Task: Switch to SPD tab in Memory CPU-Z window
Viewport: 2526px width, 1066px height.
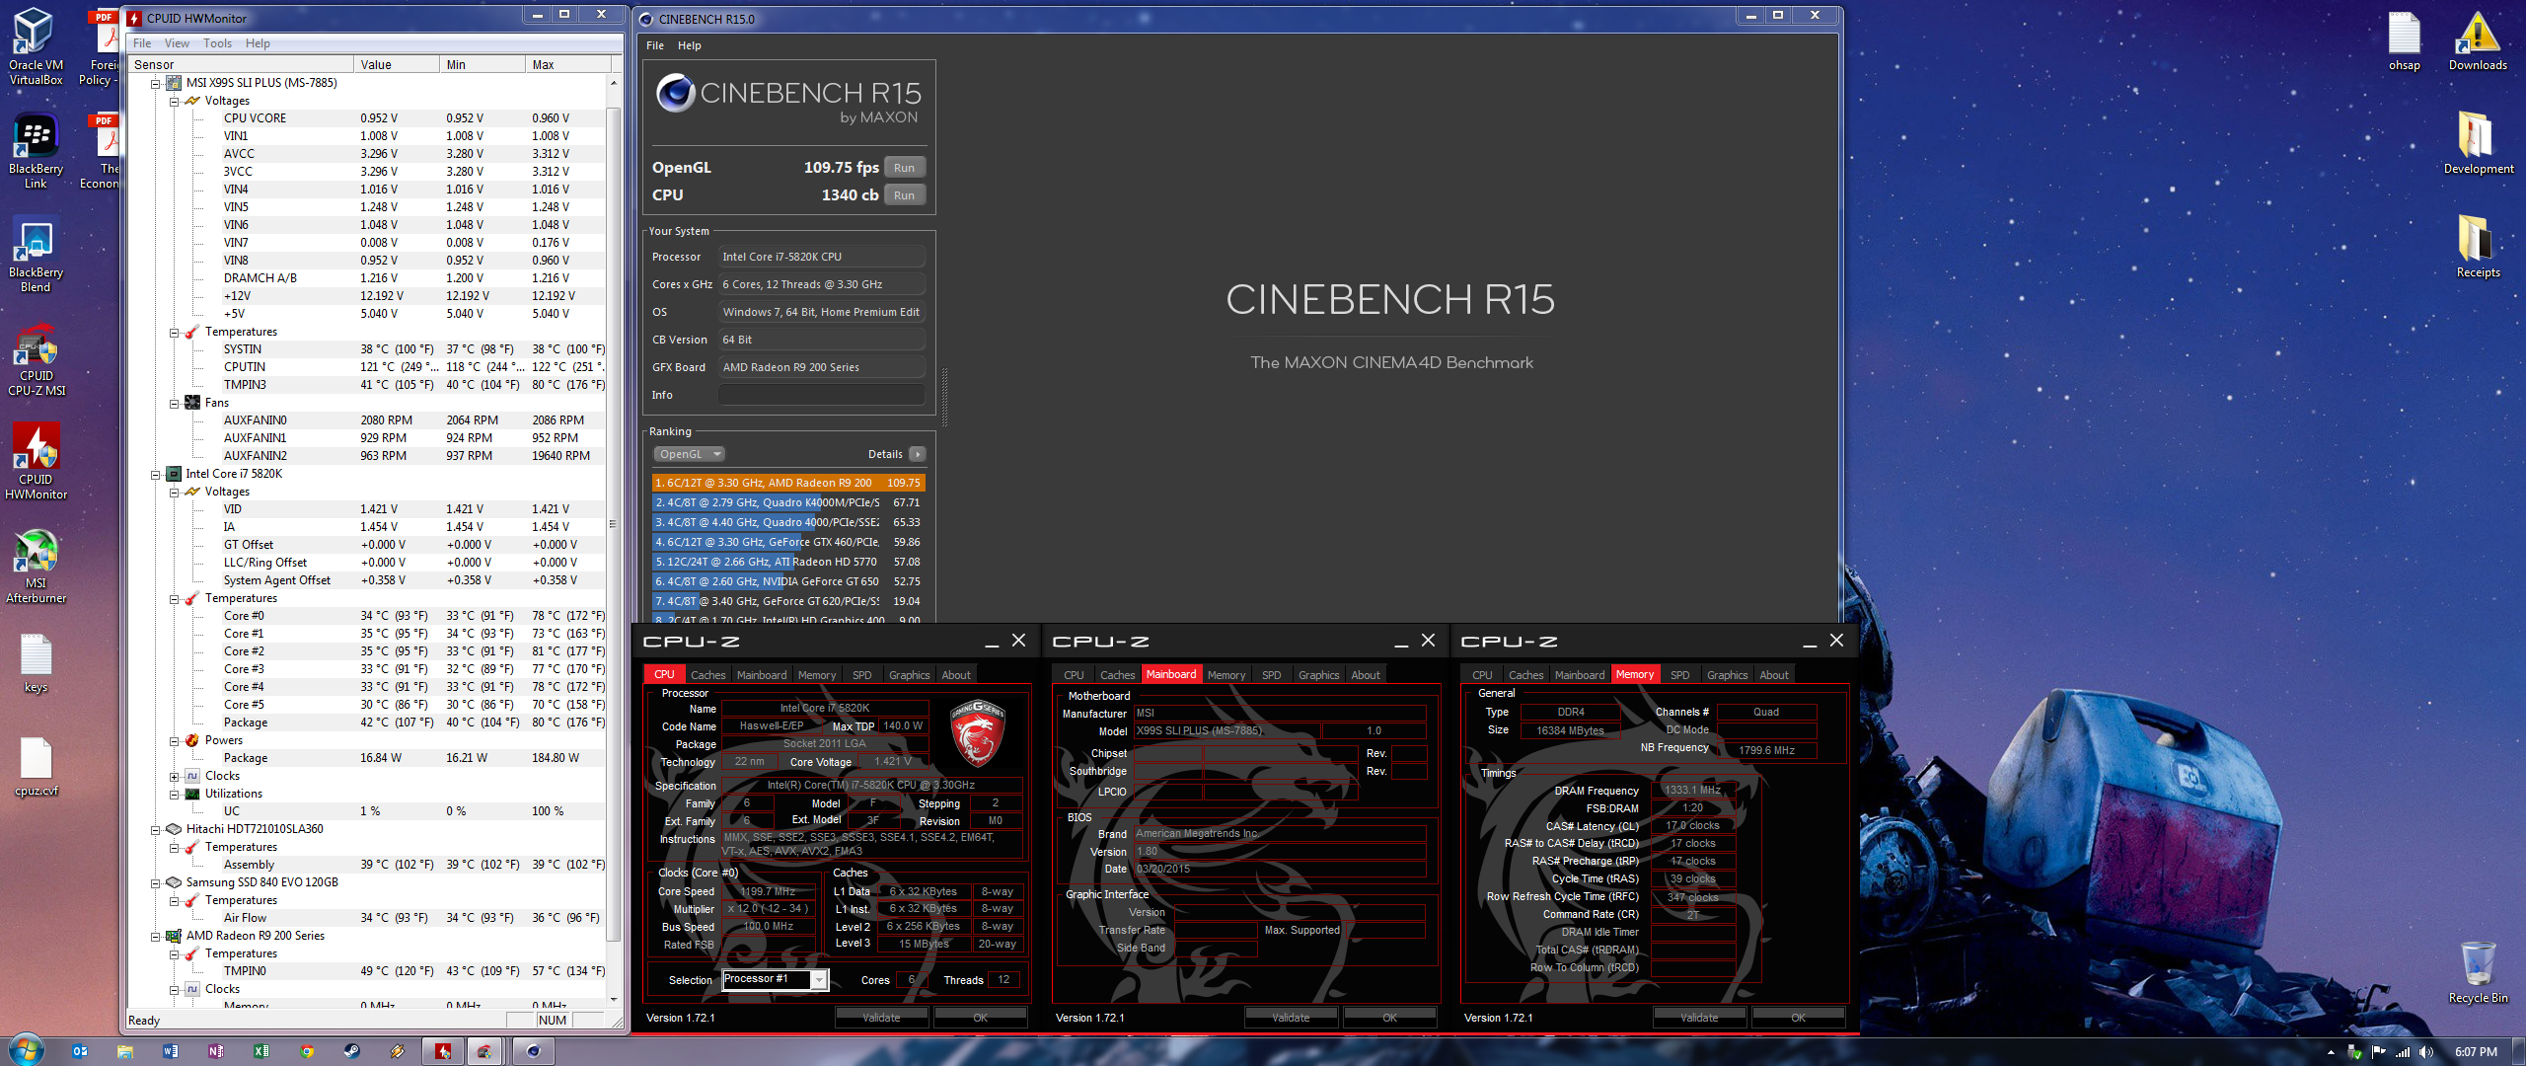Action: click(1679, 675)
